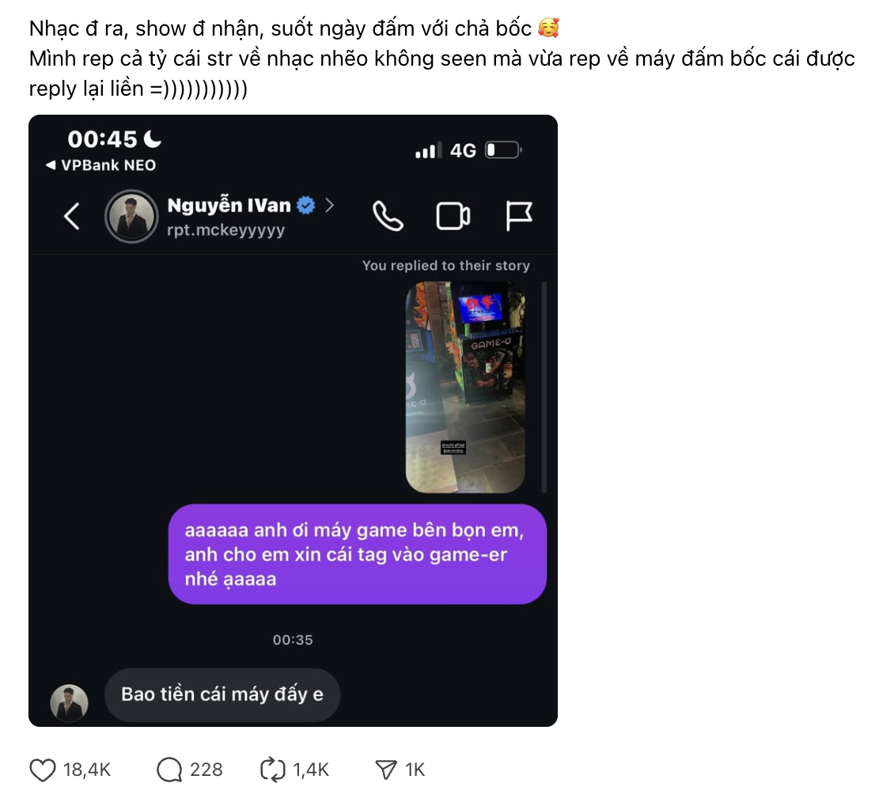The width and height of the screenshot is (894, 802).
Task: Open Nguyễn IVan profile name
Action: [229, 206]
